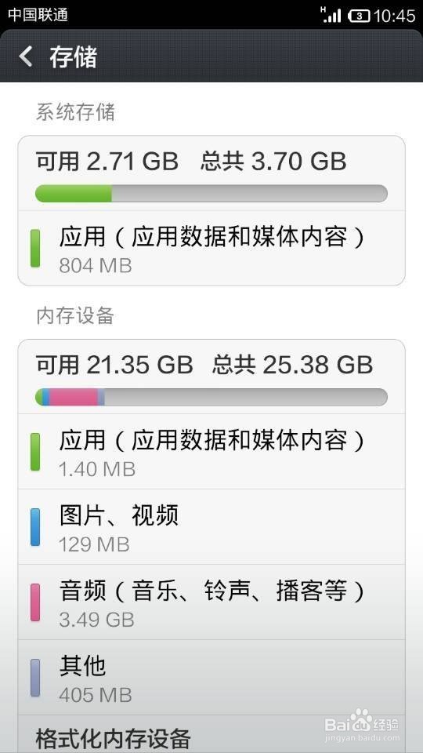Tap the battery indicator icon
Viewport: 423px width, 753px height.
point(359,16)
